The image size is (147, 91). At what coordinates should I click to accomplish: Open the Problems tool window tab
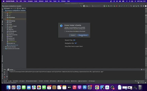(53, 81)
